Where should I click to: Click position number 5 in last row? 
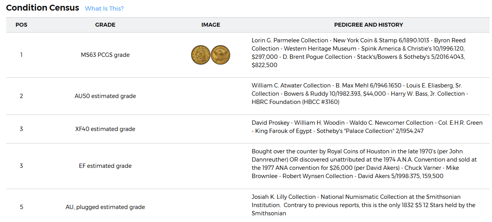coord(21,207)
